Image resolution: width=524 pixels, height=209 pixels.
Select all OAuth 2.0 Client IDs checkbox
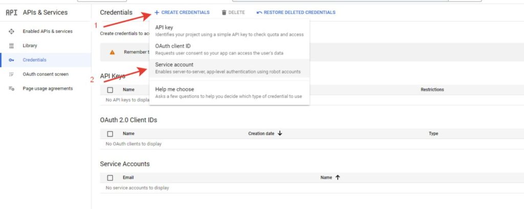point(110,134)
